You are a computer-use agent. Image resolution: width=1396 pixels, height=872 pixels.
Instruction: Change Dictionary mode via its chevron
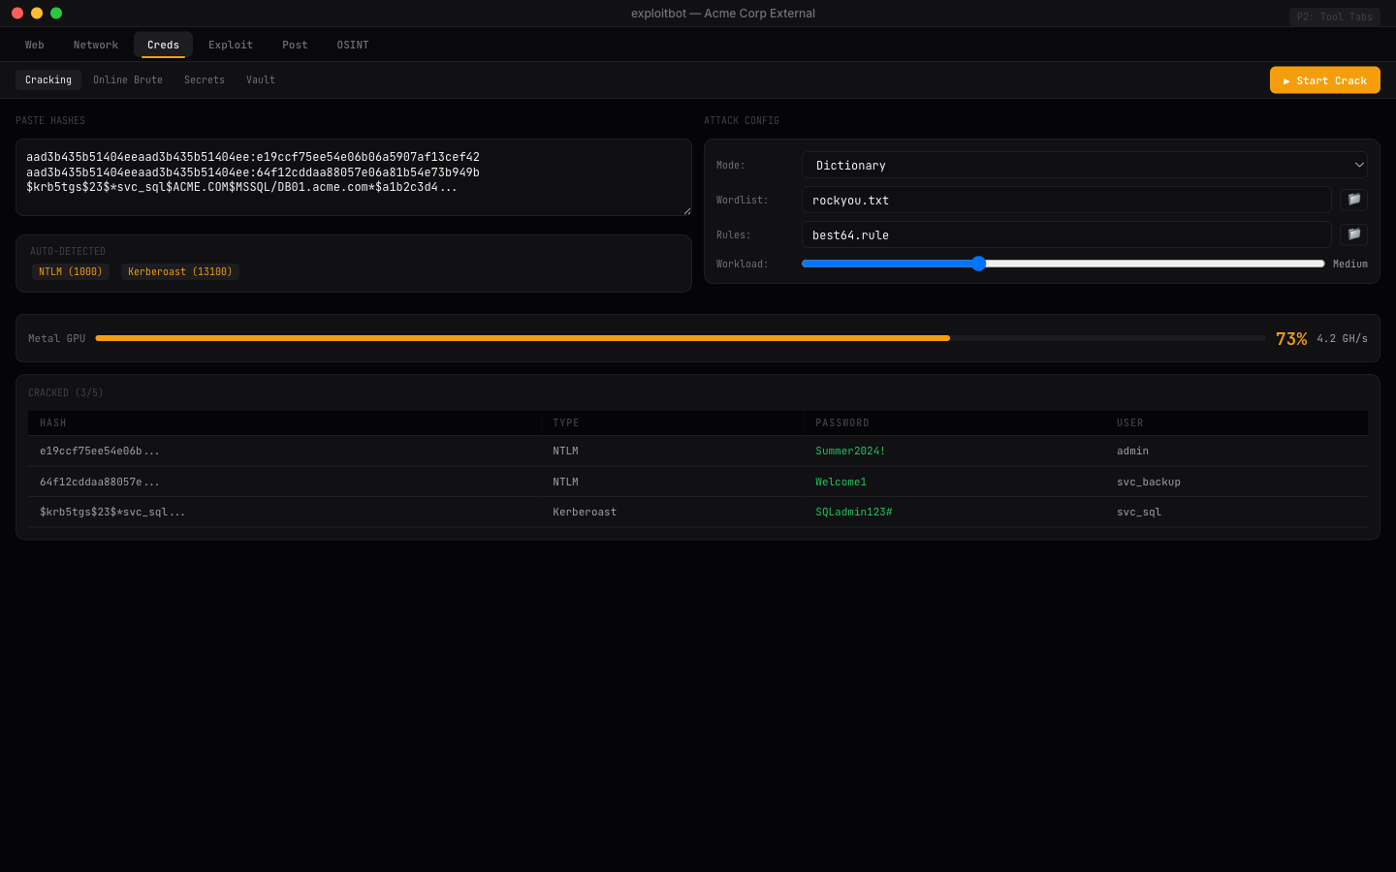click(1358, 165)
